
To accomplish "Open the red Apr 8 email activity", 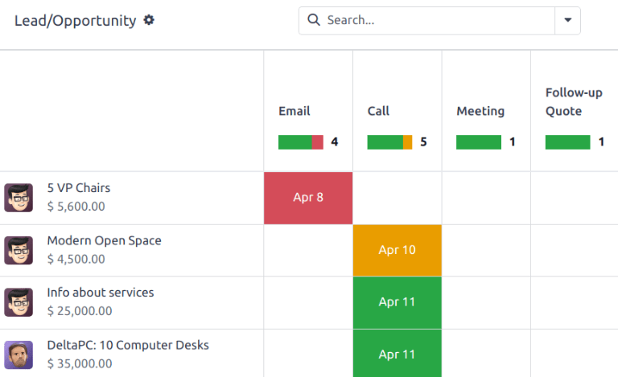I will pos(308,198).
